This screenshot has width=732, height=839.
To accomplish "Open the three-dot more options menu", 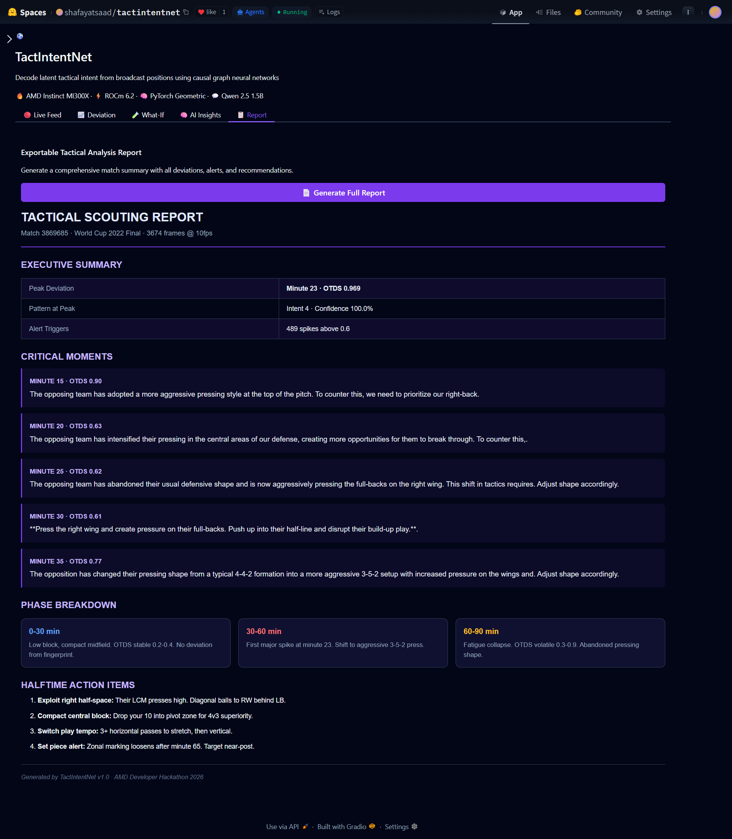I will coord(688,12).
